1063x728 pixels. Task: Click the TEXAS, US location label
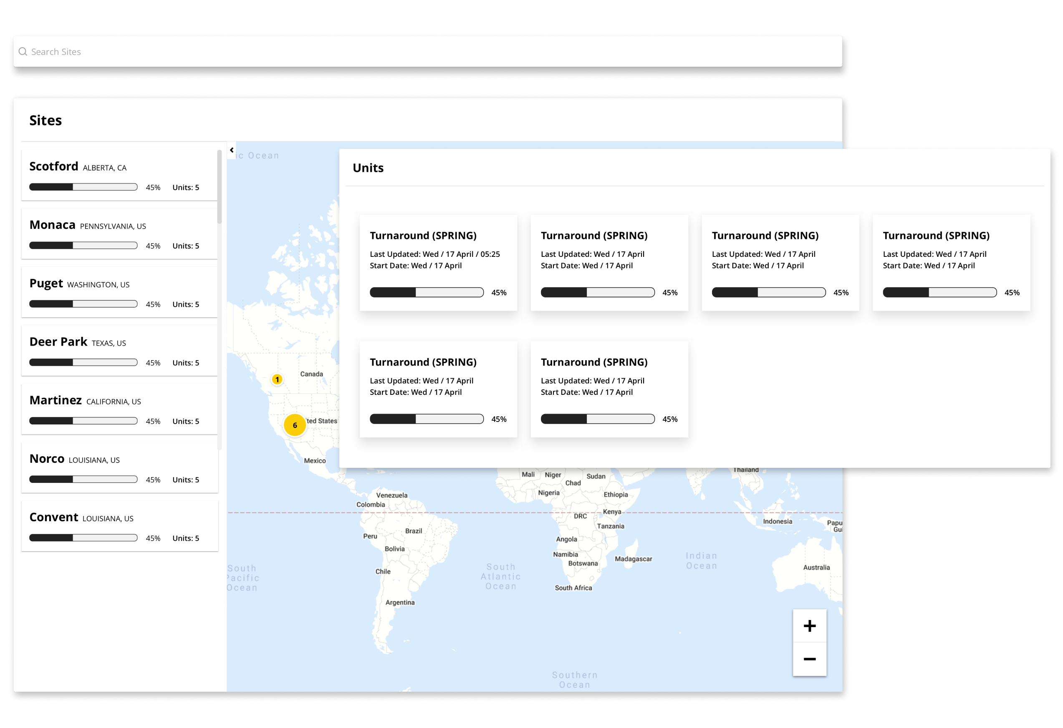pos(109,343)
